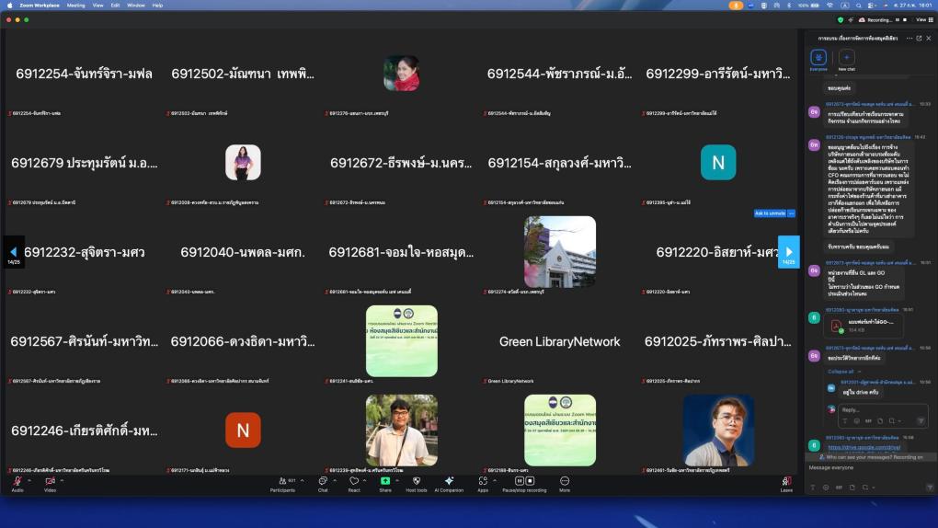The width and height of the screenshot is (938, 528).
Task: Click the Leave meeting button
Action: (786, 483)
